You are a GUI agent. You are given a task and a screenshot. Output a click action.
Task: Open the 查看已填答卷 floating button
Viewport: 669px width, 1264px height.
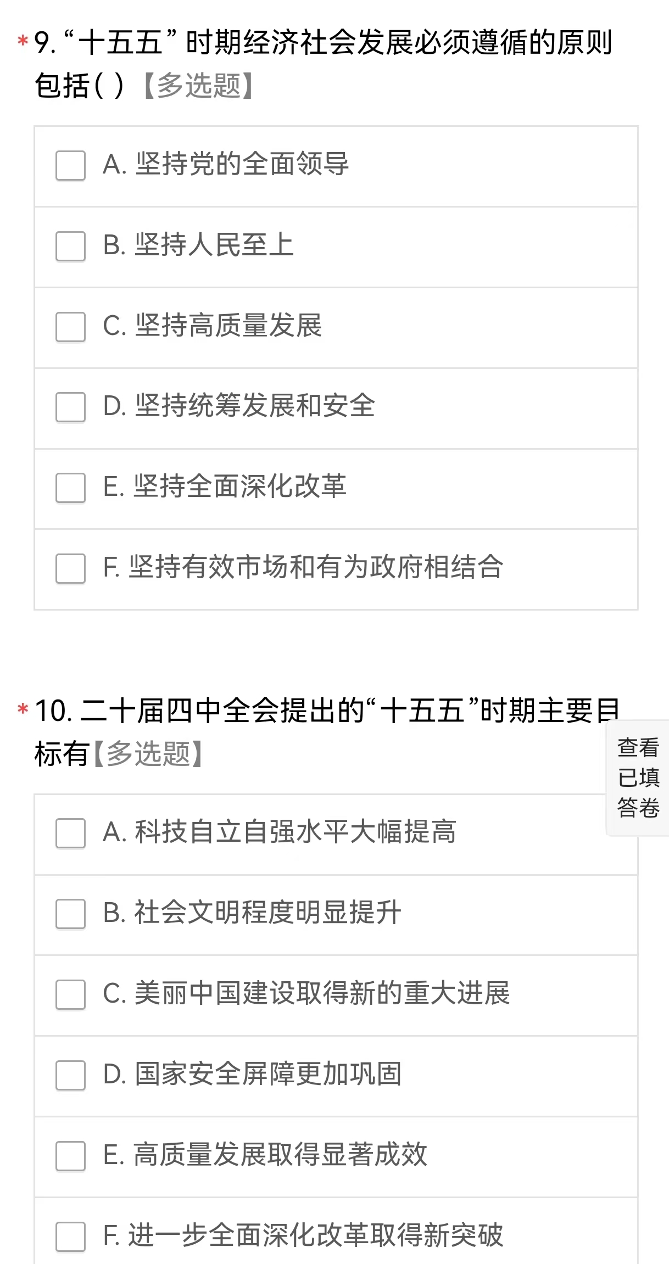coord(638,778)
